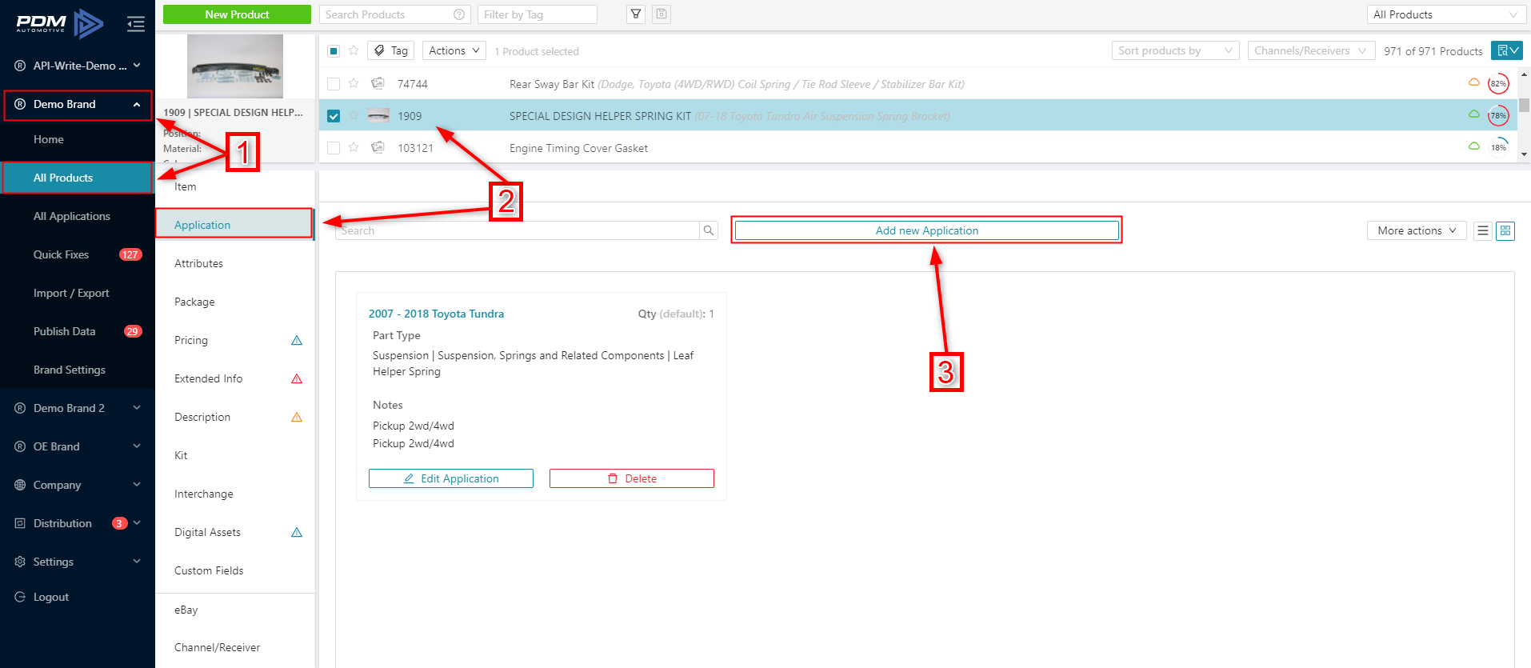Click the green cloud status icon for 1909

point(1474,114)
